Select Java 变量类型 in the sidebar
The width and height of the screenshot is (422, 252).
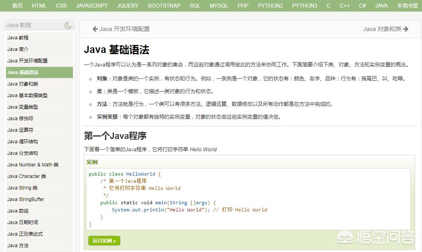tap(39, 107)
